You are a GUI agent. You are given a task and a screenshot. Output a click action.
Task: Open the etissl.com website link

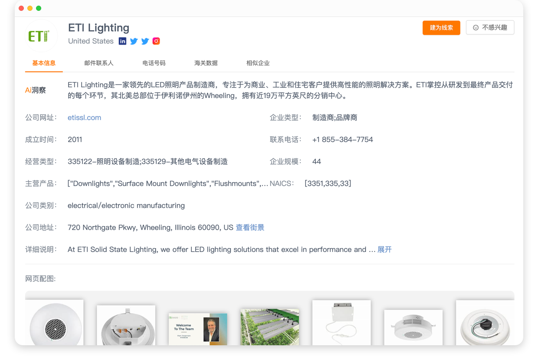84,117
